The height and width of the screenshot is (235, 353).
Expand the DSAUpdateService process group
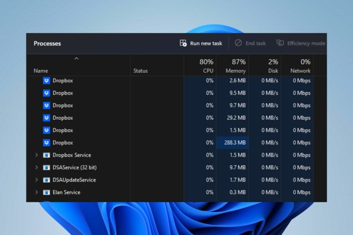tap(37, 180)
